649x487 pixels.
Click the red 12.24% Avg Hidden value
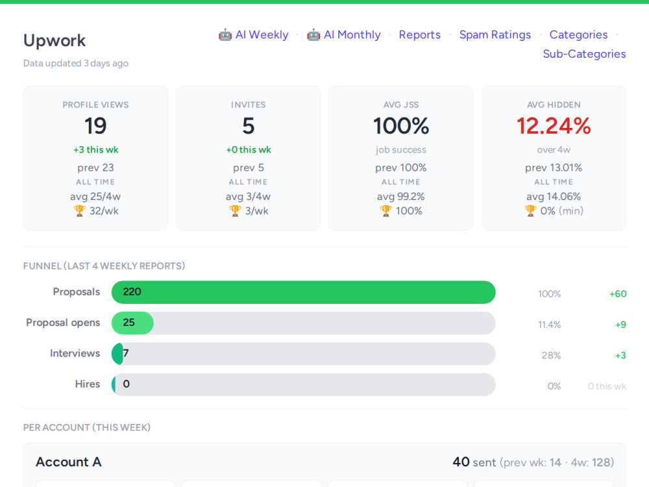click(554, 126)
